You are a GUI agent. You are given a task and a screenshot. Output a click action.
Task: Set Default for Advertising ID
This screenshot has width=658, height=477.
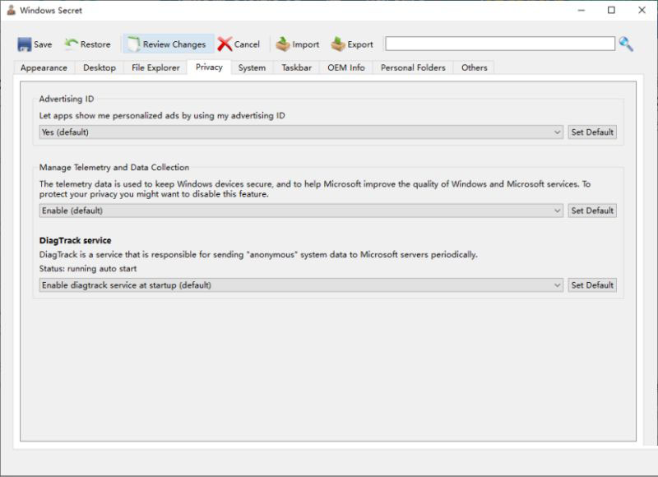point(592,132)
